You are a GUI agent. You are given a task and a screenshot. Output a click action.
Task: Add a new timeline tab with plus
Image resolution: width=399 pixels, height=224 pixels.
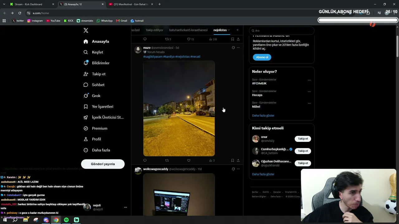pyautogui.click(x=238, y=30)
